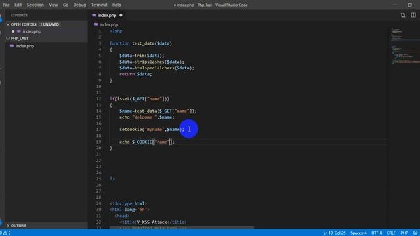Open index.php in PHP_LAST folder

[x=25, y=46]
